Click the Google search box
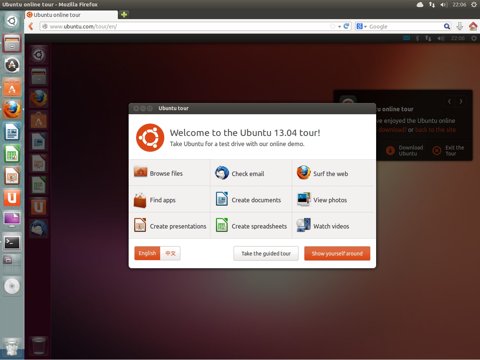This screenshot has width=480, height=360. pos(405,26)
